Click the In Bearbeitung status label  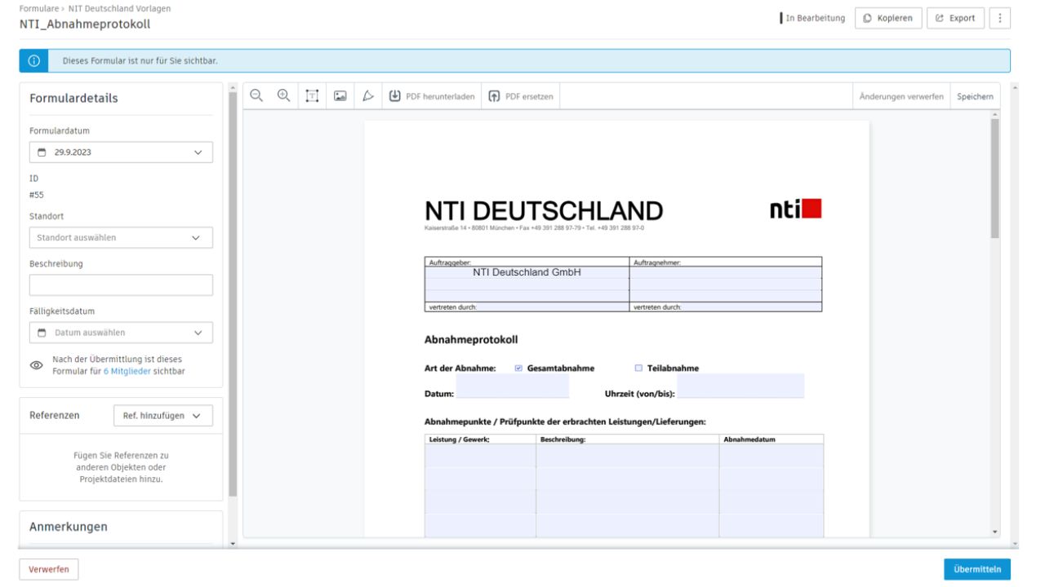pos(814,18)
